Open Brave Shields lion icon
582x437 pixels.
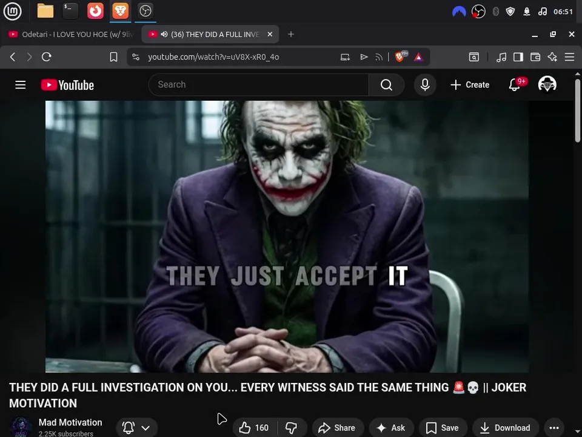point(400,56)
